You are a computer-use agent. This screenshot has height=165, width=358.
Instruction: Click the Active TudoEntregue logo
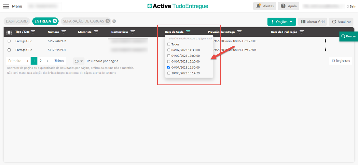[x=178, y=6]
